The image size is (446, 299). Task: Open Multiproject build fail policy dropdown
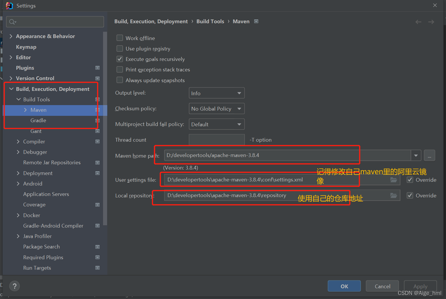pyautogui.click(x=216, y=124)
